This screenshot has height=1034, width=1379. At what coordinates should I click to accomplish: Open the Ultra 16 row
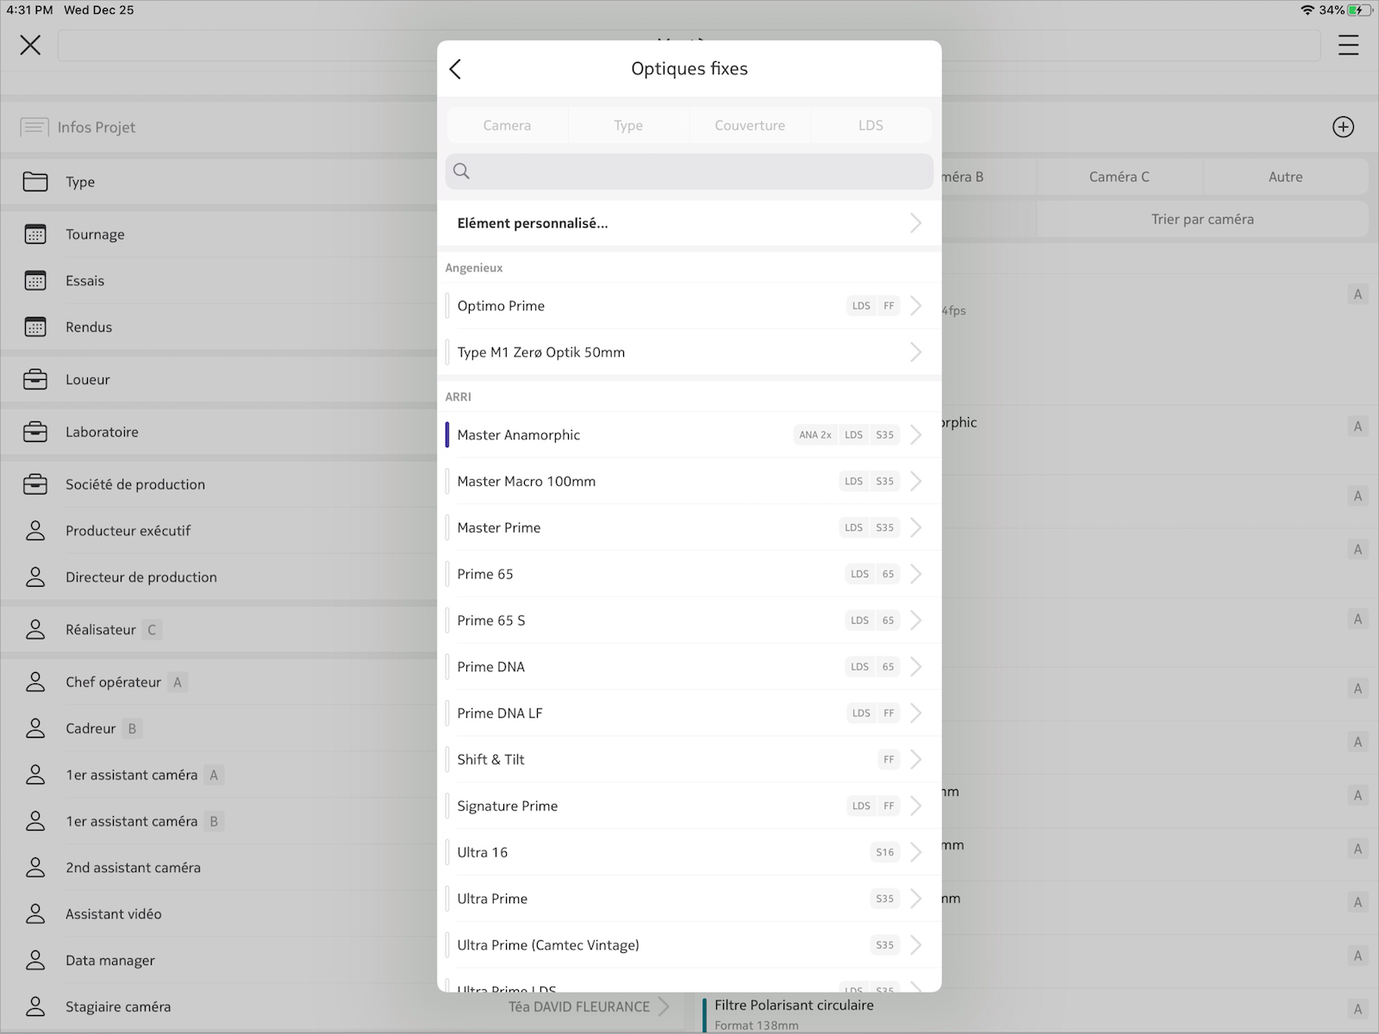pos(689,853)
